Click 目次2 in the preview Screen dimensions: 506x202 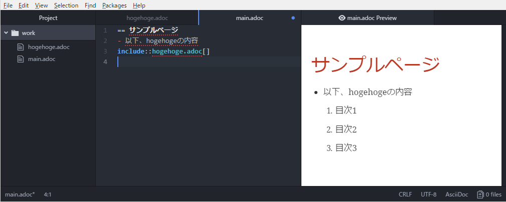pos(346,129)
